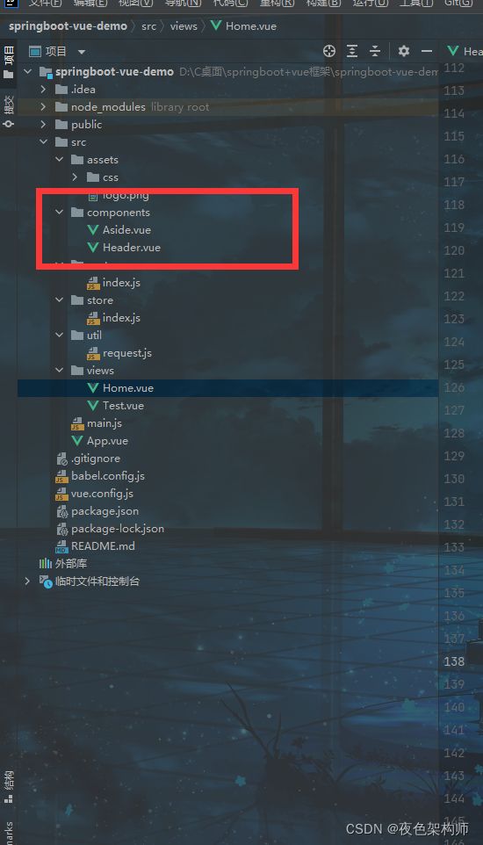The width and height of the screenshot is (483, 845).
Task: Expand the css folder
Action: click(x=75, y=177)
